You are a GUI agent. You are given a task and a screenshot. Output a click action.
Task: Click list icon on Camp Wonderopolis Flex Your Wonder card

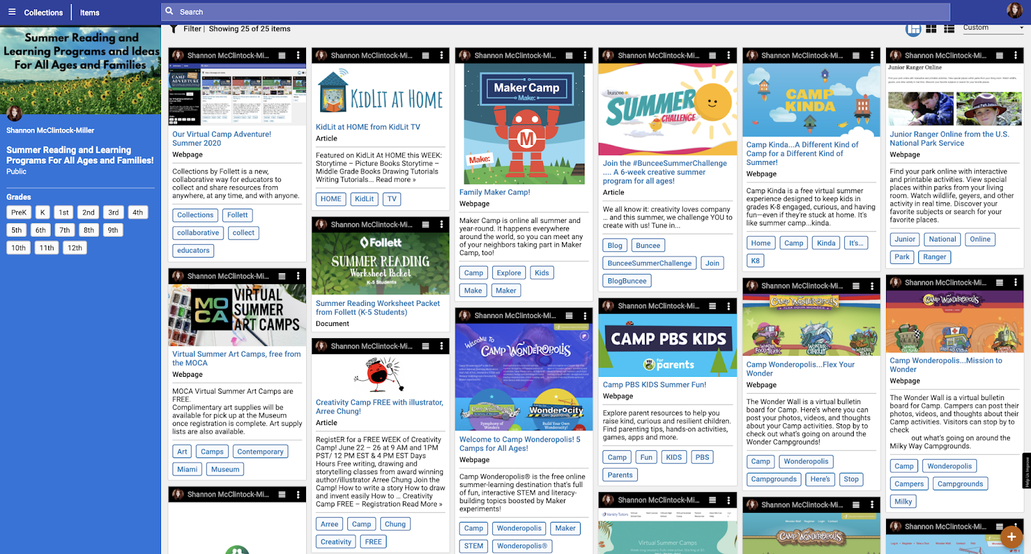tap(856, 285)
